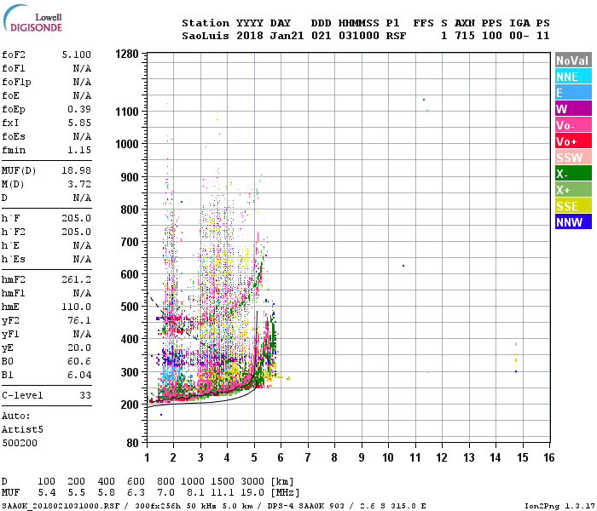Click the MUF 5.4 value for 100 km
This screenshot has width=597, height=511.
(x=47, y=493)
